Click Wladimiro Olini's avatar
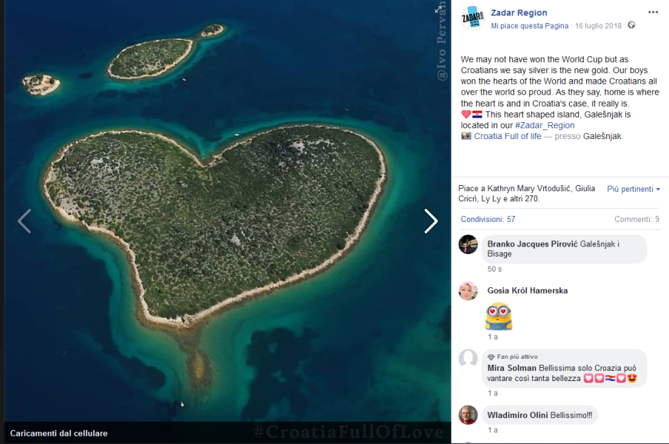The width and height of the screenshot is (669, 444). point(468,415)
